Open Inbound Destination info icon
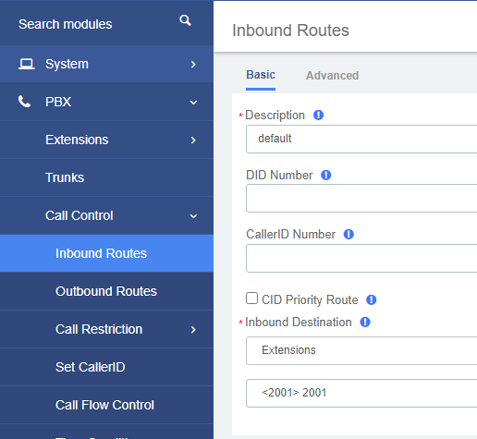 coord(365,323)
